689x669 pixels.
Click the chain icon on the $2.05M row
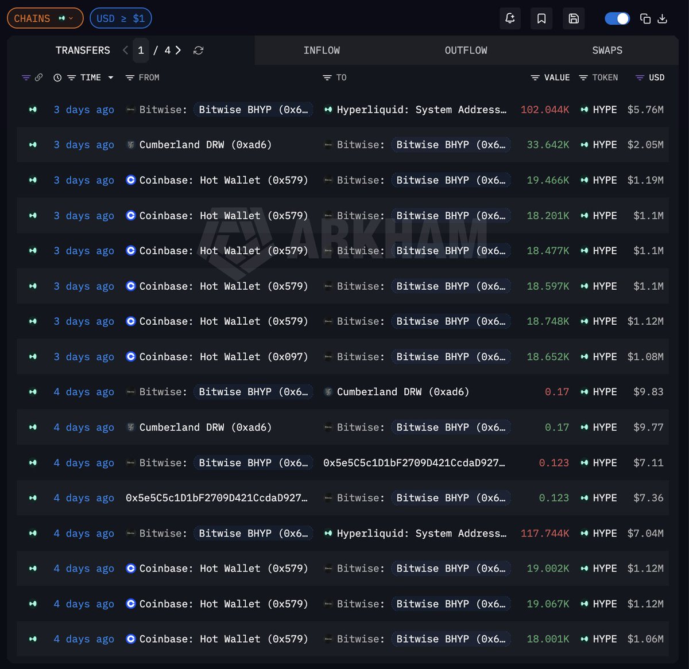click(33, 145)
